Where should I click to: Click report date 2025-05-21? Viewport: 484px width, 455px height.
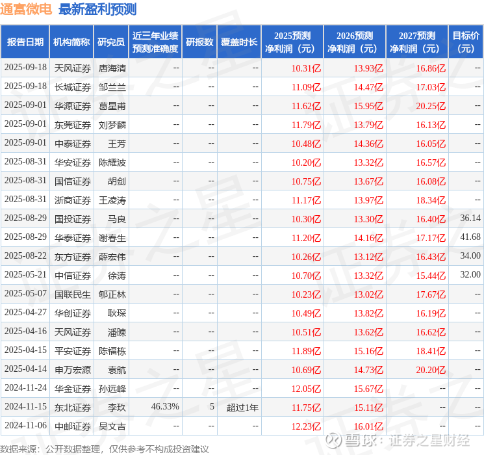tap(25, 274)
